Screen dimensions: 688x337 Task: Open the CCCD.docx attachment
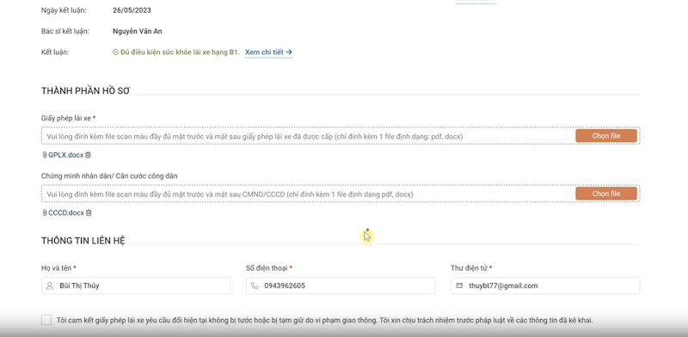coord(66,213)
